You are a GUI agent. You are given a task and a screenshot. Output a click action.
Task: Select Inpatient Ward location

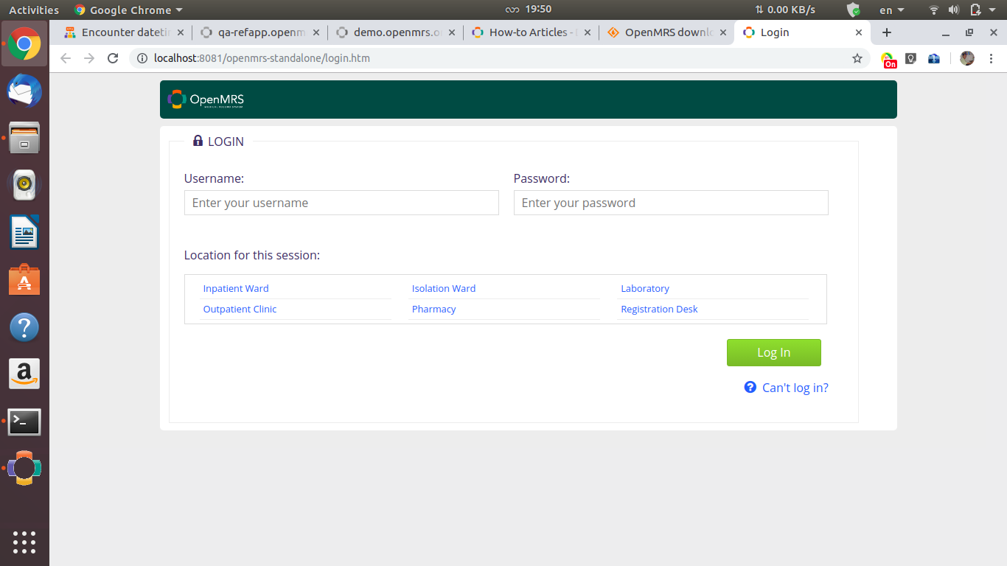(236, 288)
